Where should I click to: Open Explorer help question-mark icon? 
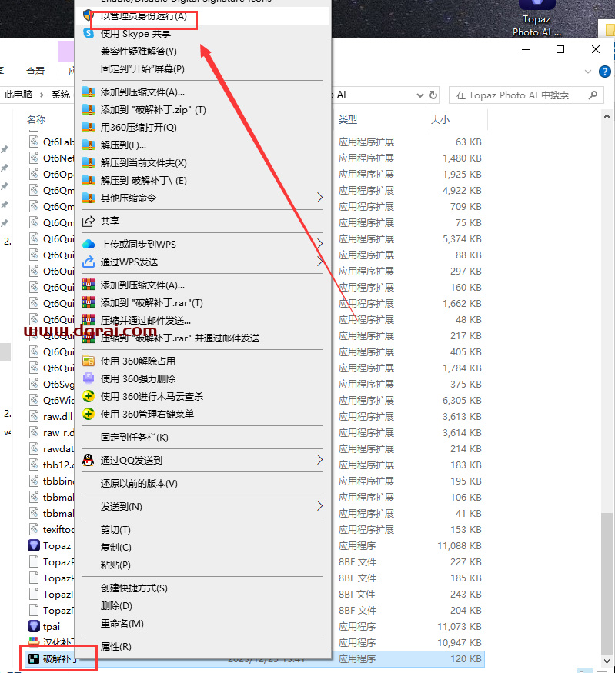point(605,72)
